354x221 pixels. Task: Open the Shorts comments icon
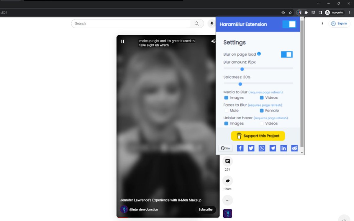click(x=227, y=161)
